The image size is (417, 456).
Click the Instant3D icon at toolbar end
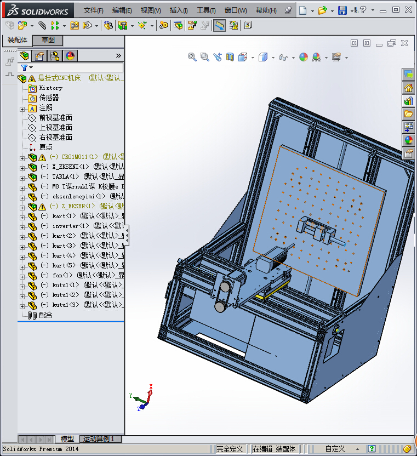pos(248,26)
